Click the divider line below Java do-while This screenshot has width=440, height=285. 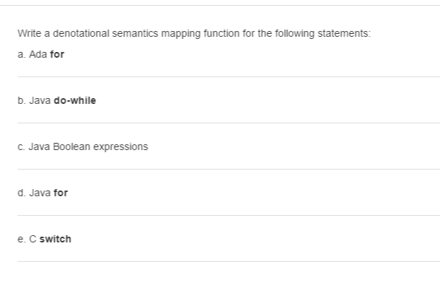tap(229, 123)
